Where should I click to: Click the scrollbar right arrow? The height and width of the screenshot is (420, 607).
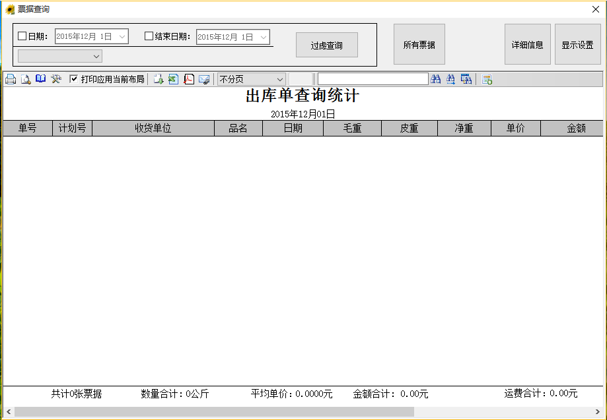[x=598, y=412]
